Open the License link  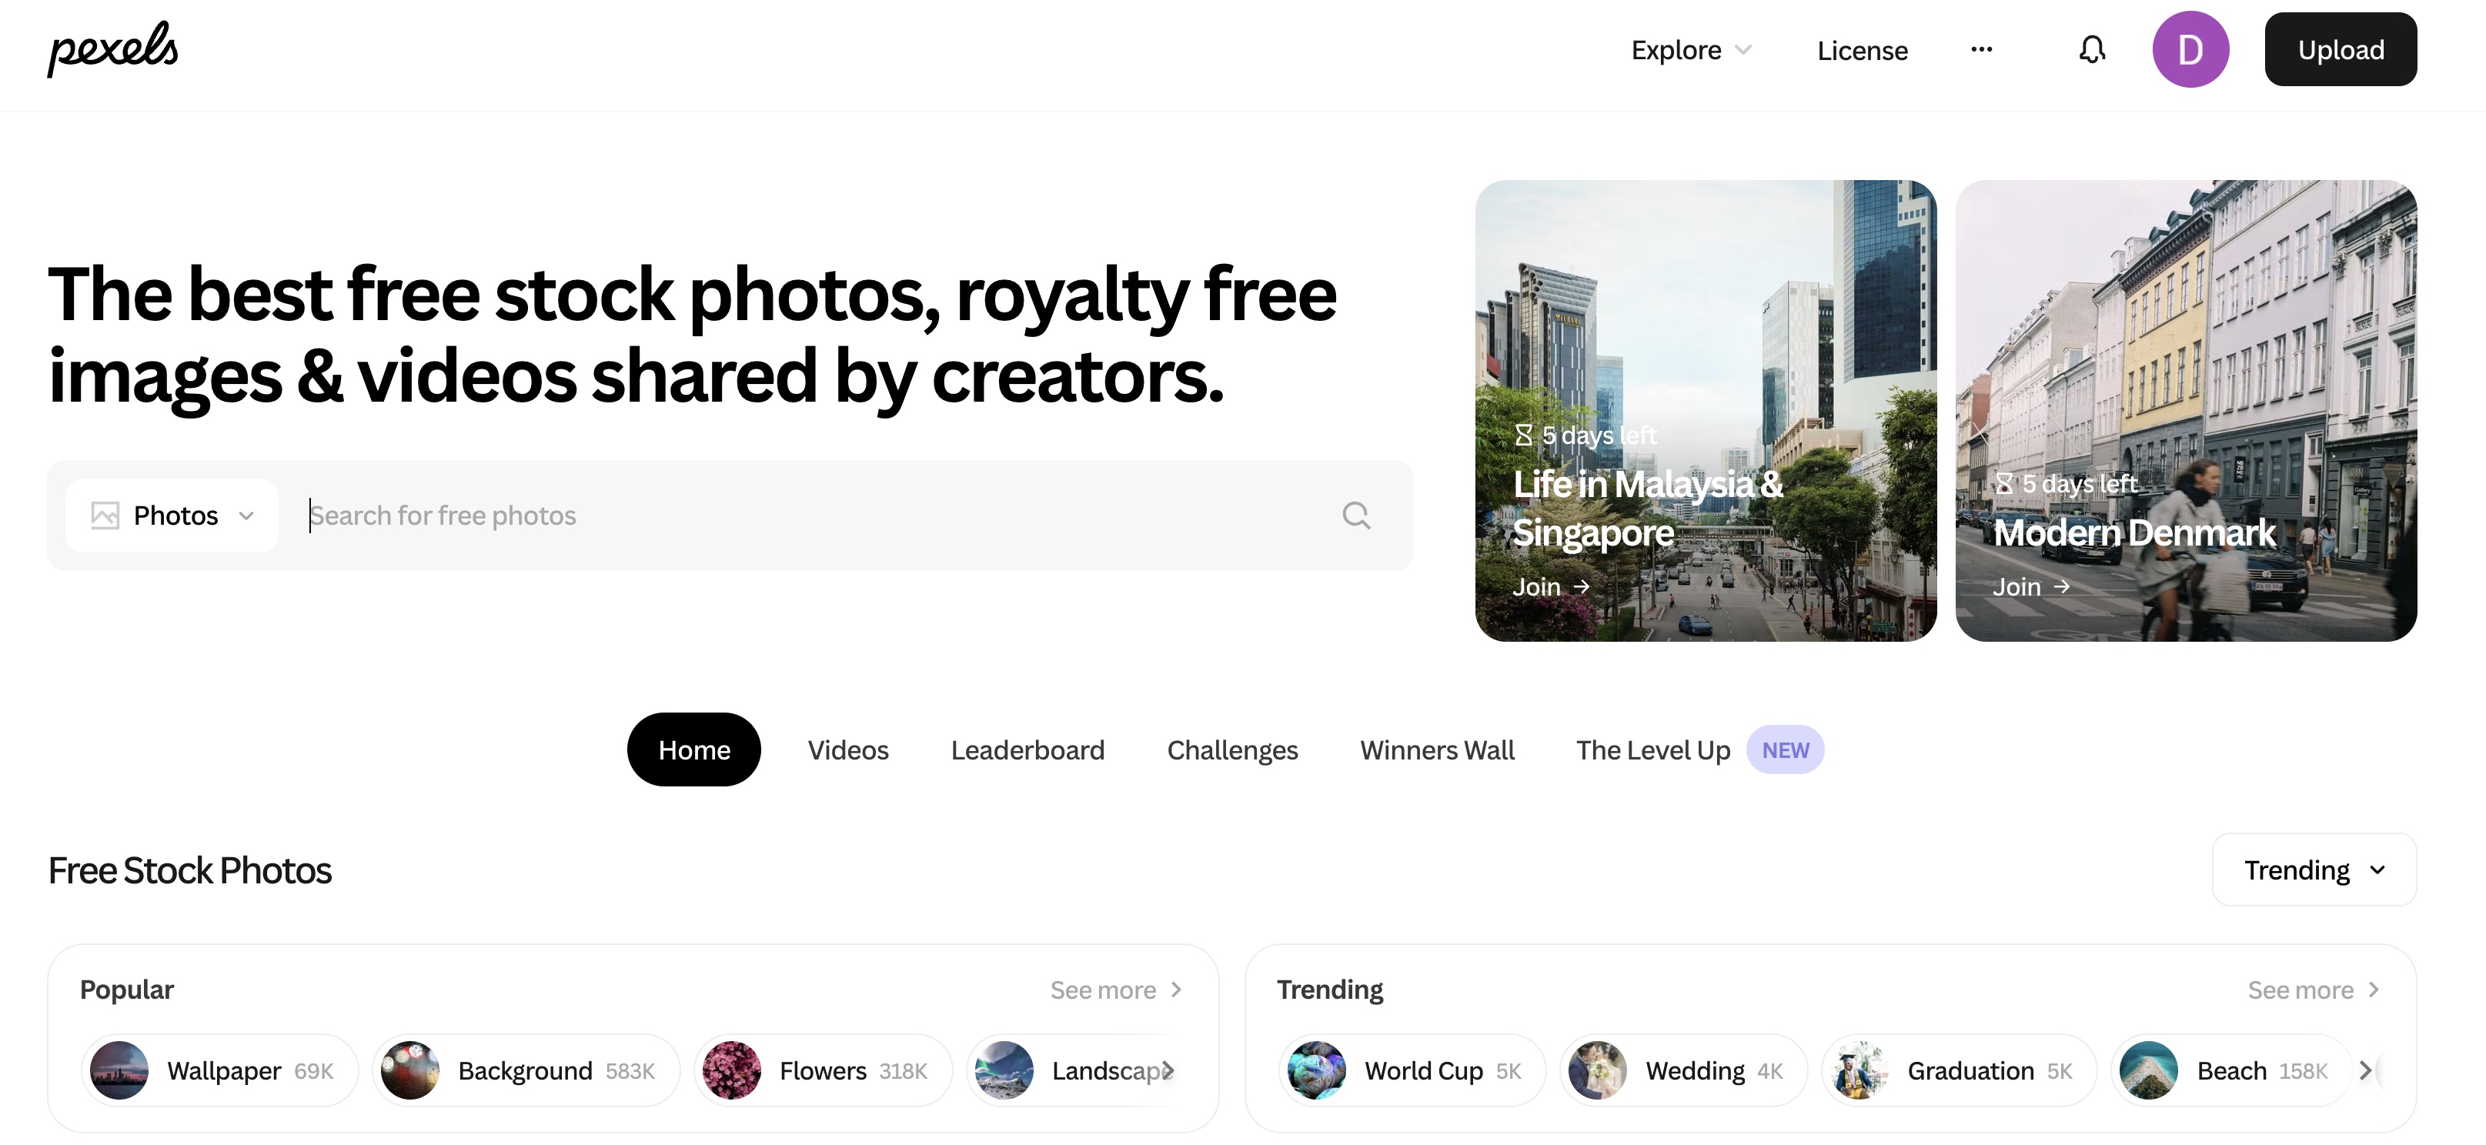[x=1862, y=50]
